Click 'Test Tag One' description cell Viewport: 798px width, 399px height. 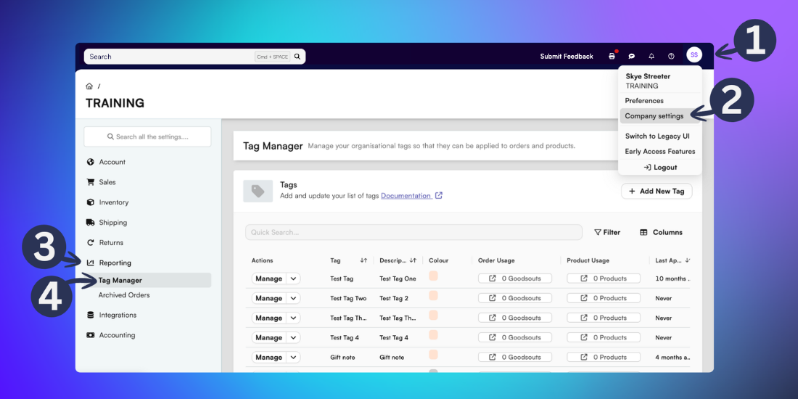398,279
